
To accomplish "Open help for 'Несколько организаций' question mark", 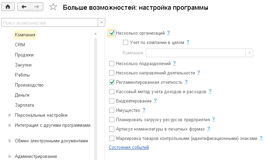I will pyautogui.click(x=169, y=33).
